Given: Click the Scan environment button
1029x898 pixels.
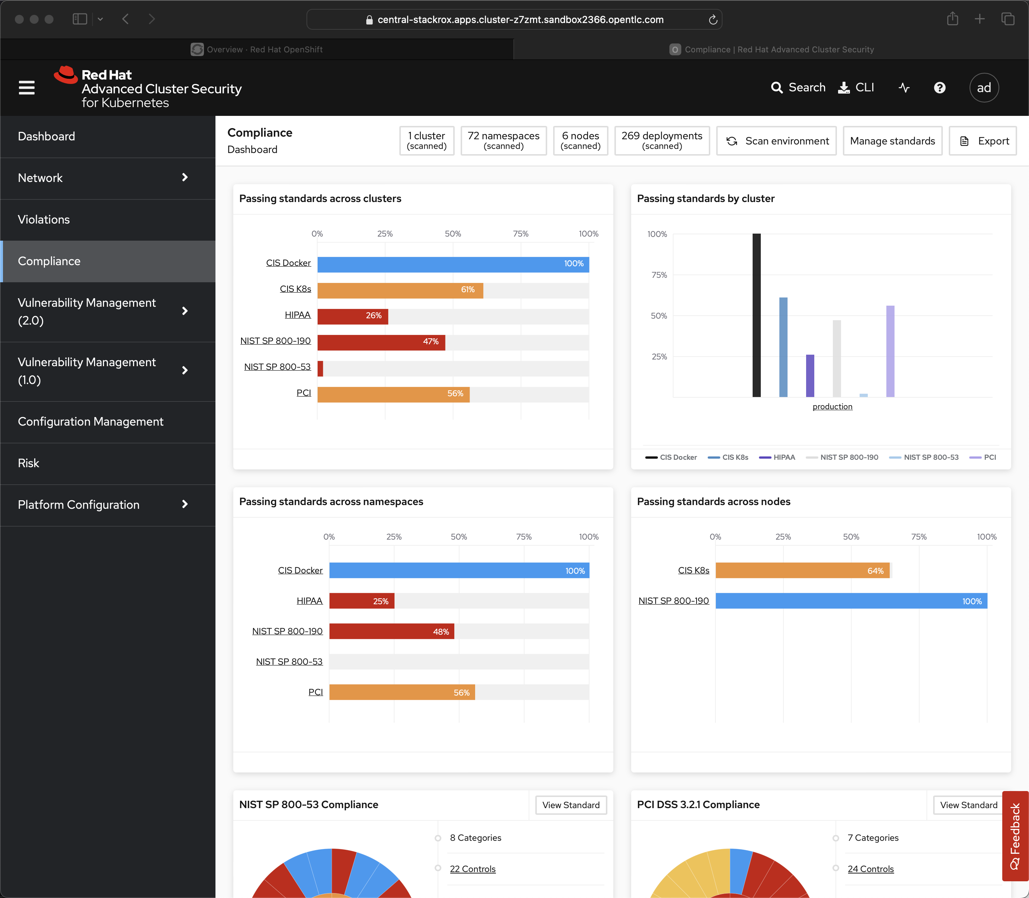Looking at the screenshot, I should pyautogui.click(x=776, y=141).
